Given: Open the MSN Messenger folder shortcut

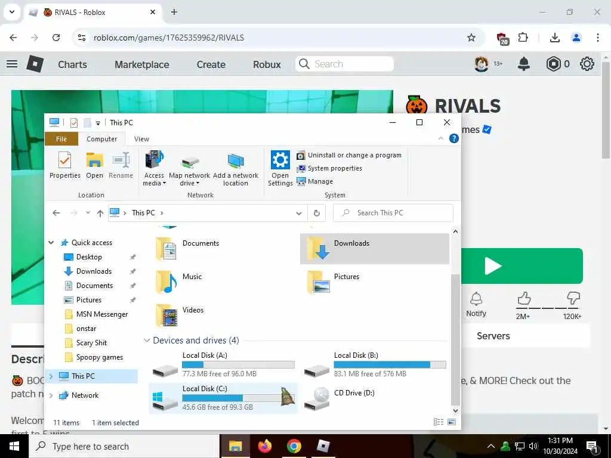Looking at the screenshot, I should 101,314.
